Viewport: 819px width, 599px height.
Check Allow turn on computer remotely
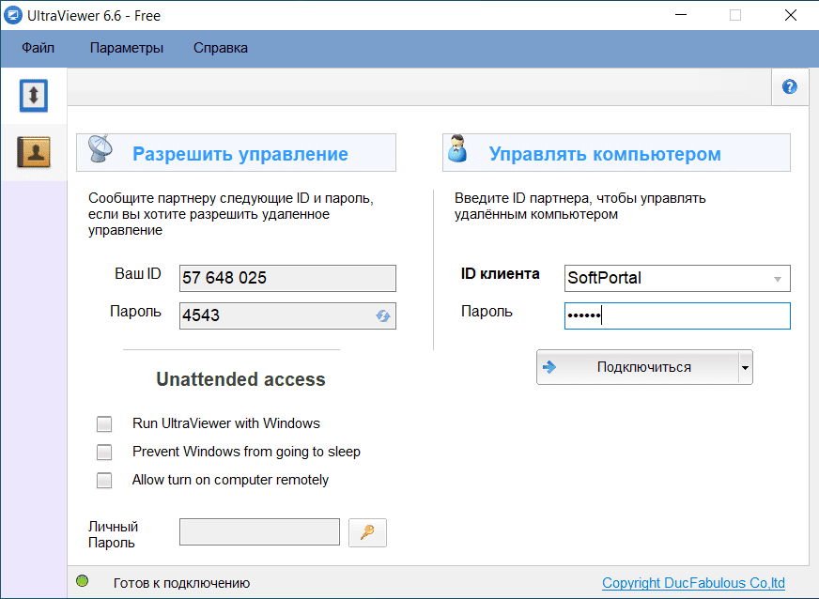(x=104, y=480)
